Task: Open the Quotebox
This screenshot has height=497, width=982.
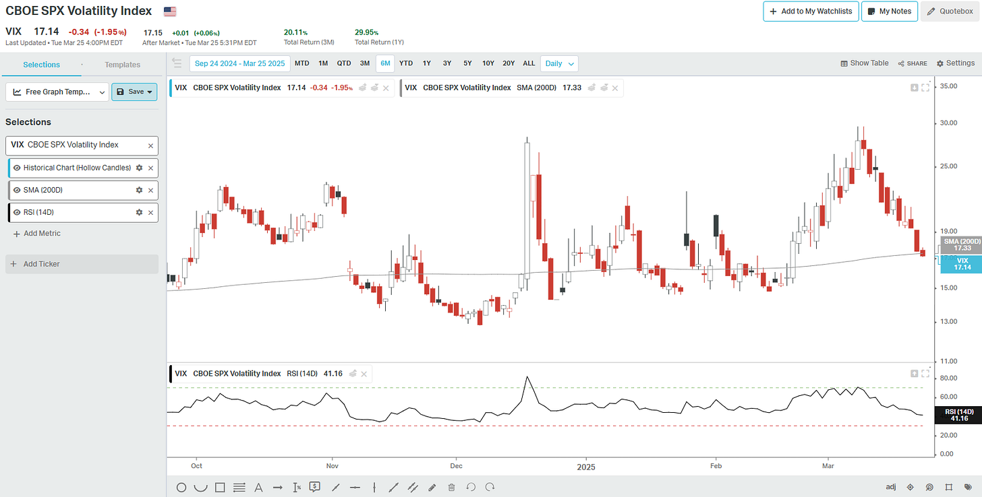Action: [x=950, y=11]
